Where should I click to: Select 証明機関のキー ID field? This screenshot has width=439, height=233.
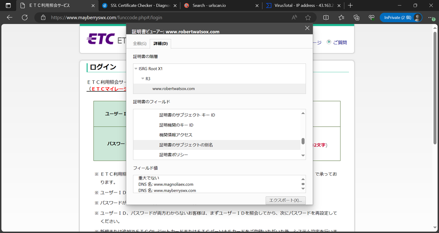point(217,125)
